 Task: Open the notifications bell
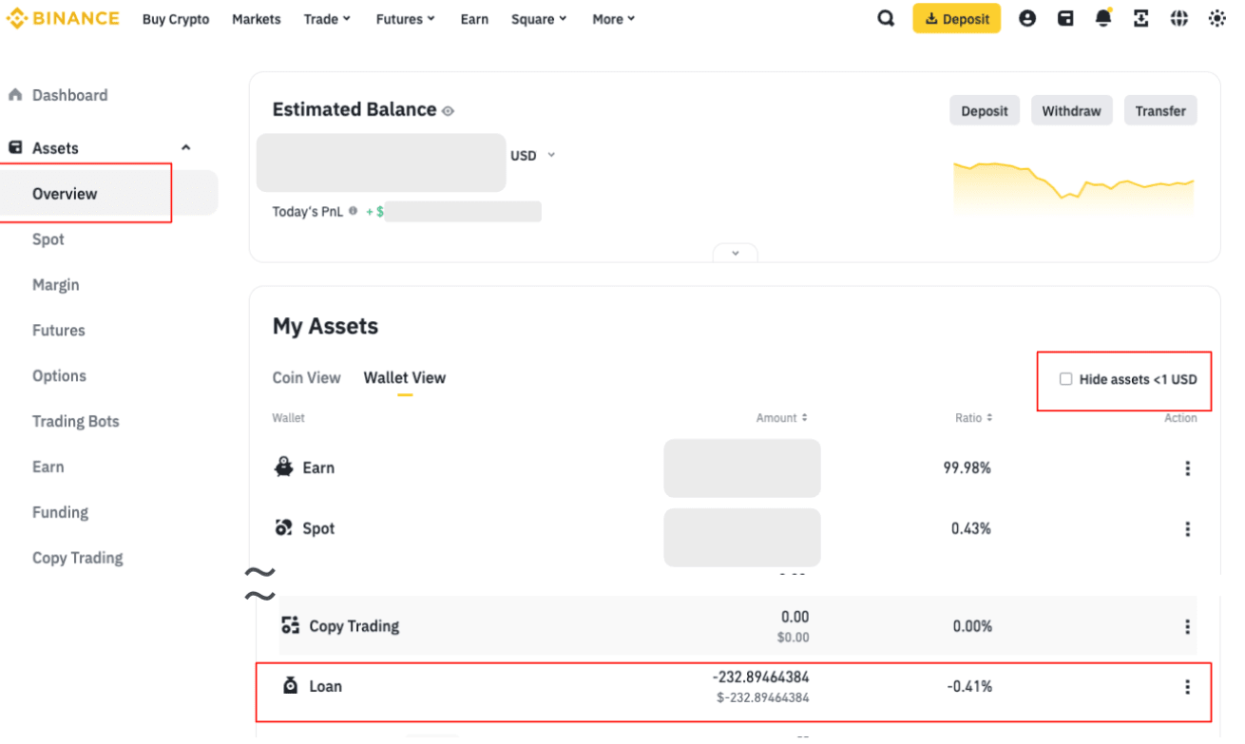1103,18
